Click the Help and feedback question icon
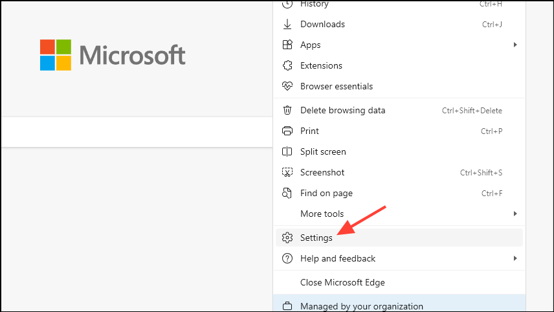Image resolution: width=554 pixels, height=312 pixels. pyautogui.click(x=288, y=259)
